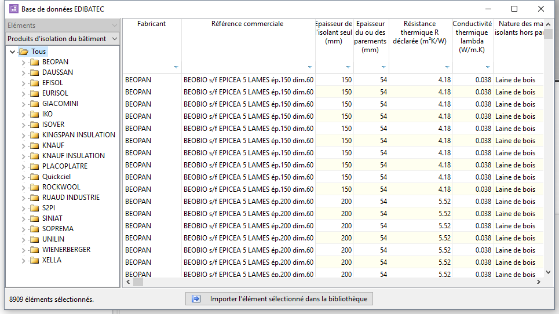Screen dimensions: 559x314
Task: Open the Fabricant column filter arrow
Action: pyautogui.click(x=176, y=67)
